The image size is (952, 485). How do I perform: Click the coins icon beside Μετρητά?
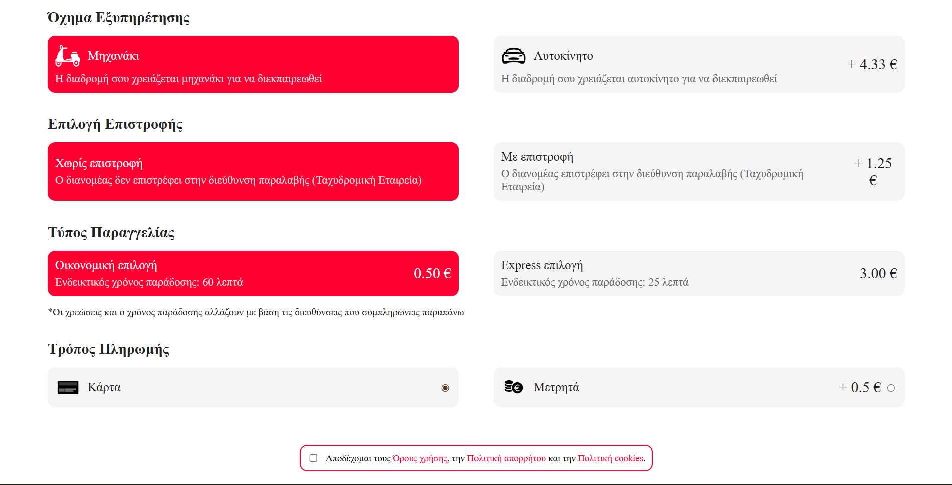(x=514, y=387)
